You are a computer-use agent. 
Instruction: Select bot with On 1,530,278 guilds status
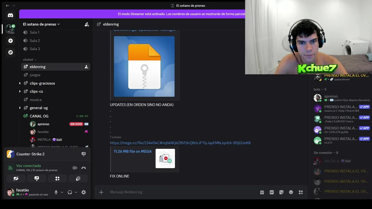click(x=341, y=130)
